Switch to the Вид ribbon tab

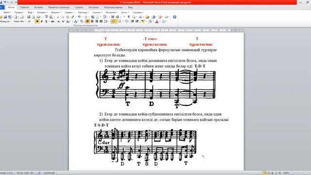point(130,7)
